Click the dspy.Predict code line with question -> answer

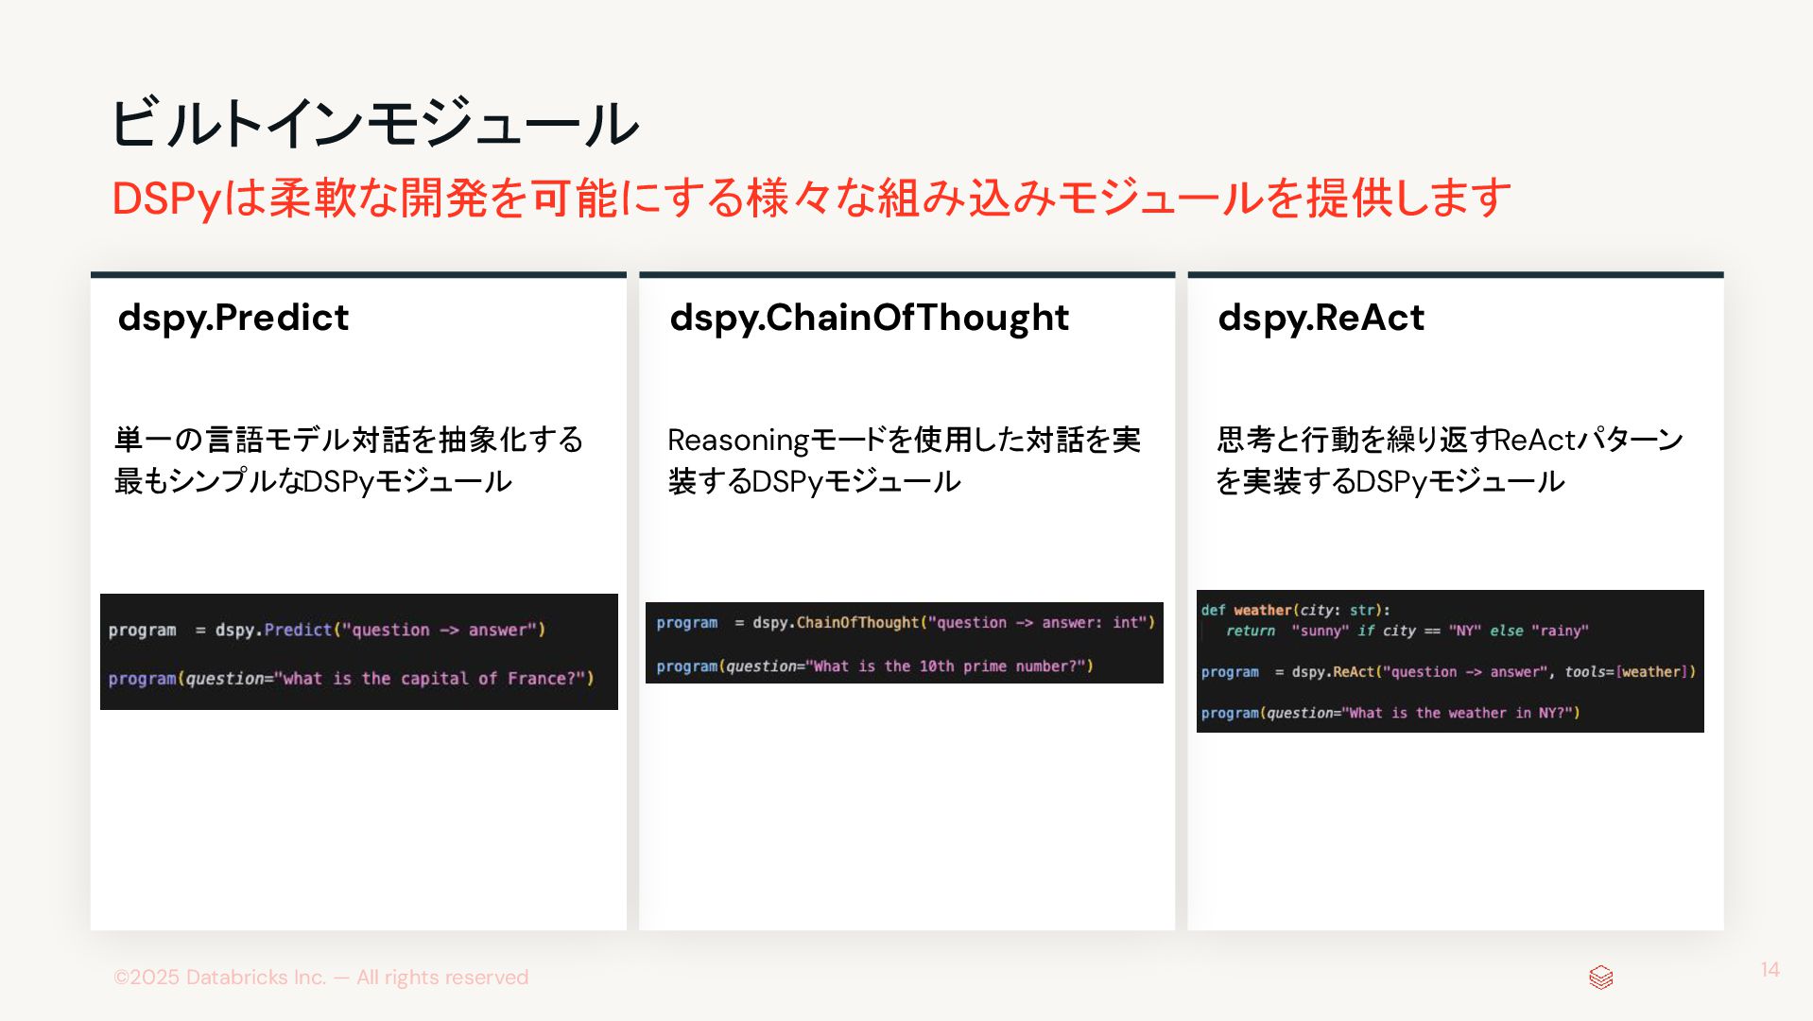pos(327,630)
